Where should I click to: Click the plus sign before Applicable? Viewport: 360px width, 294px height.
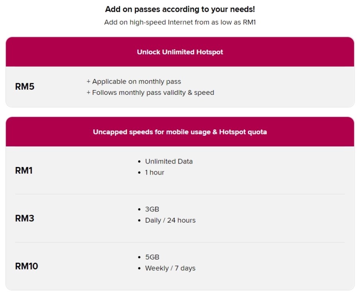pyautogui.click(x=88, y=81)
